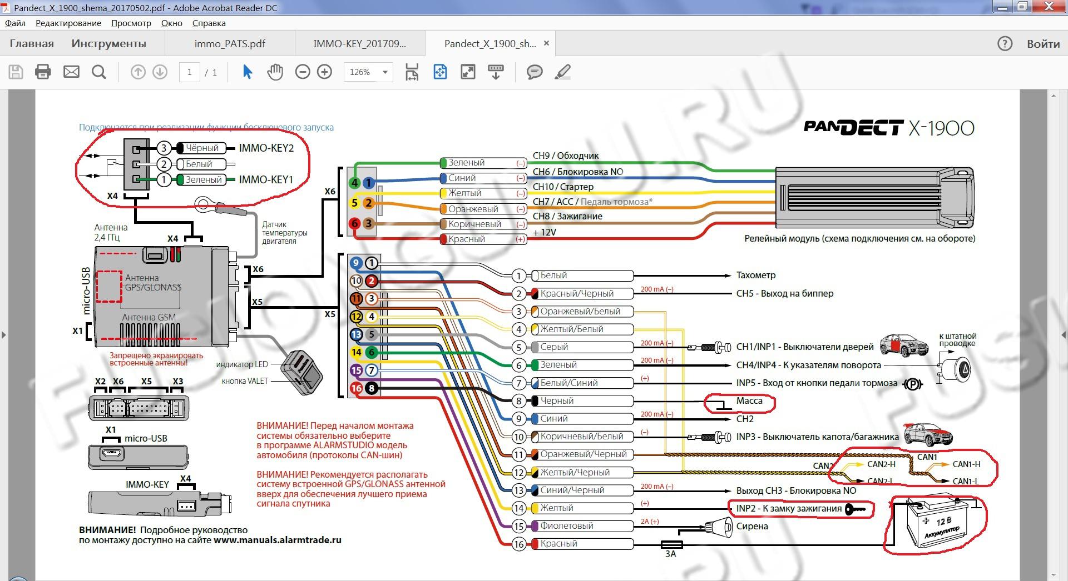1068x581 pixels.
Task: Expand the right tools pane arrow
Action: [1064, 334]
